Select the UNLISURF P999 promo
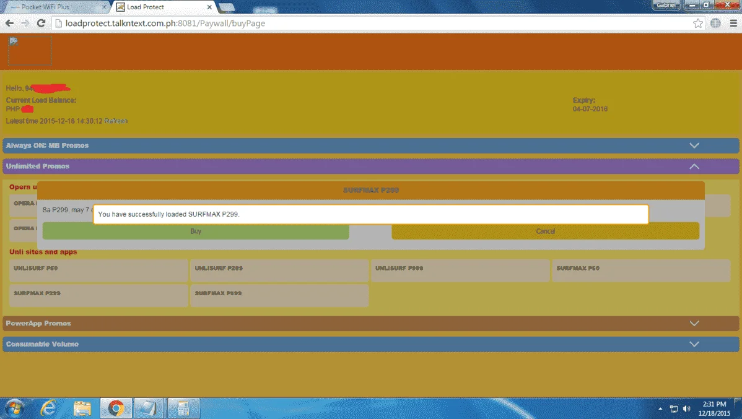This screenshot has height=419, width=742. pos(460,270)
